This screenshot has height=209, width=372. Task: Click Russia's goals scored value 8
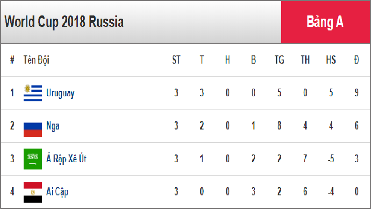(x=279, y=126)
